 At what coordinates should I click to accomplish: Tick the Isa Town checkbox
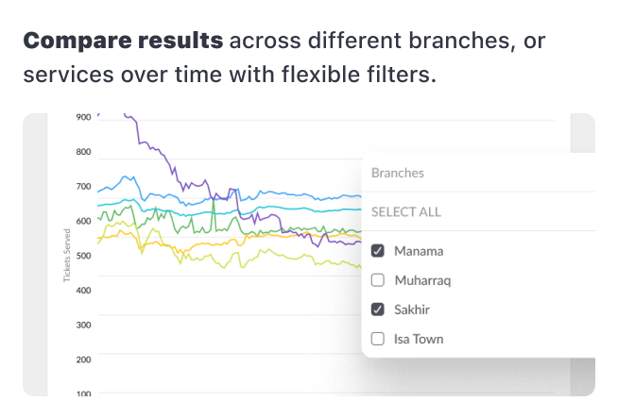tap(378, 339)
